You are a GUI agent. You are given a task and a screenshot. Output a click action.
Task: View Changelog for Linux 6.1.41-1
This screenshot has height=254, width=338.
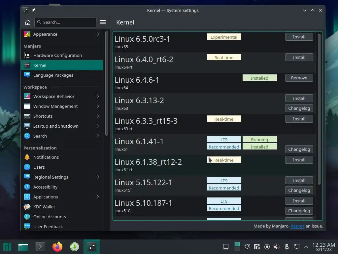(299, 149)
